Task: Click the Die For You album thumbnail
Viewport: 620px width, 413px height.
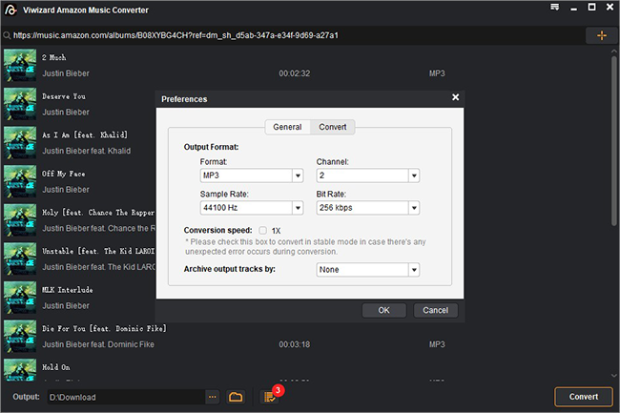Action: tap(20, 337)
